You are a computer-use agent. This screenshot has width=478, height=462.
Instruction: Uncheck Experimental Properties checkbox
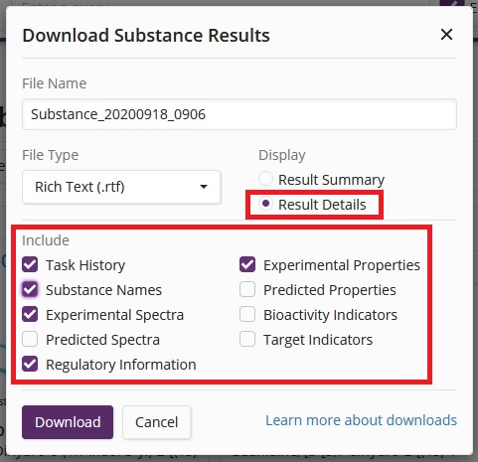pyautogui.click(x=247, y=264)
